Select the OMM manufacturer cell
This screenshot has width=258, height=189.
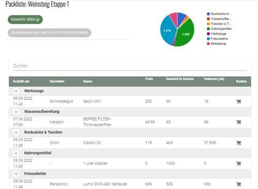click(54, 143)
